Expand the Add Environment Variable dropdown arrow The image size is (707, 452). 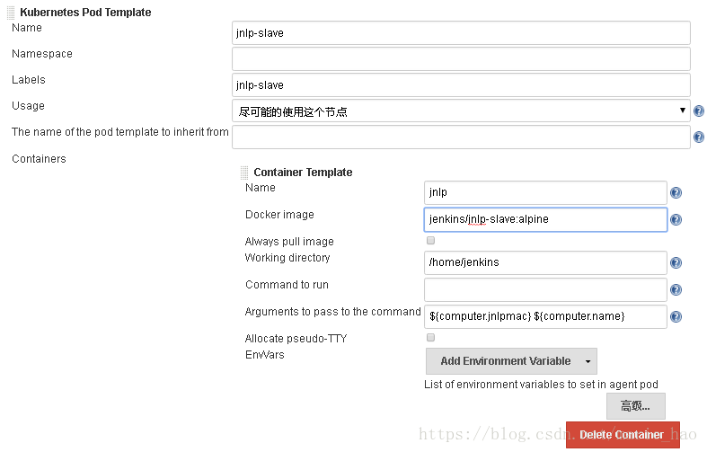588,361
